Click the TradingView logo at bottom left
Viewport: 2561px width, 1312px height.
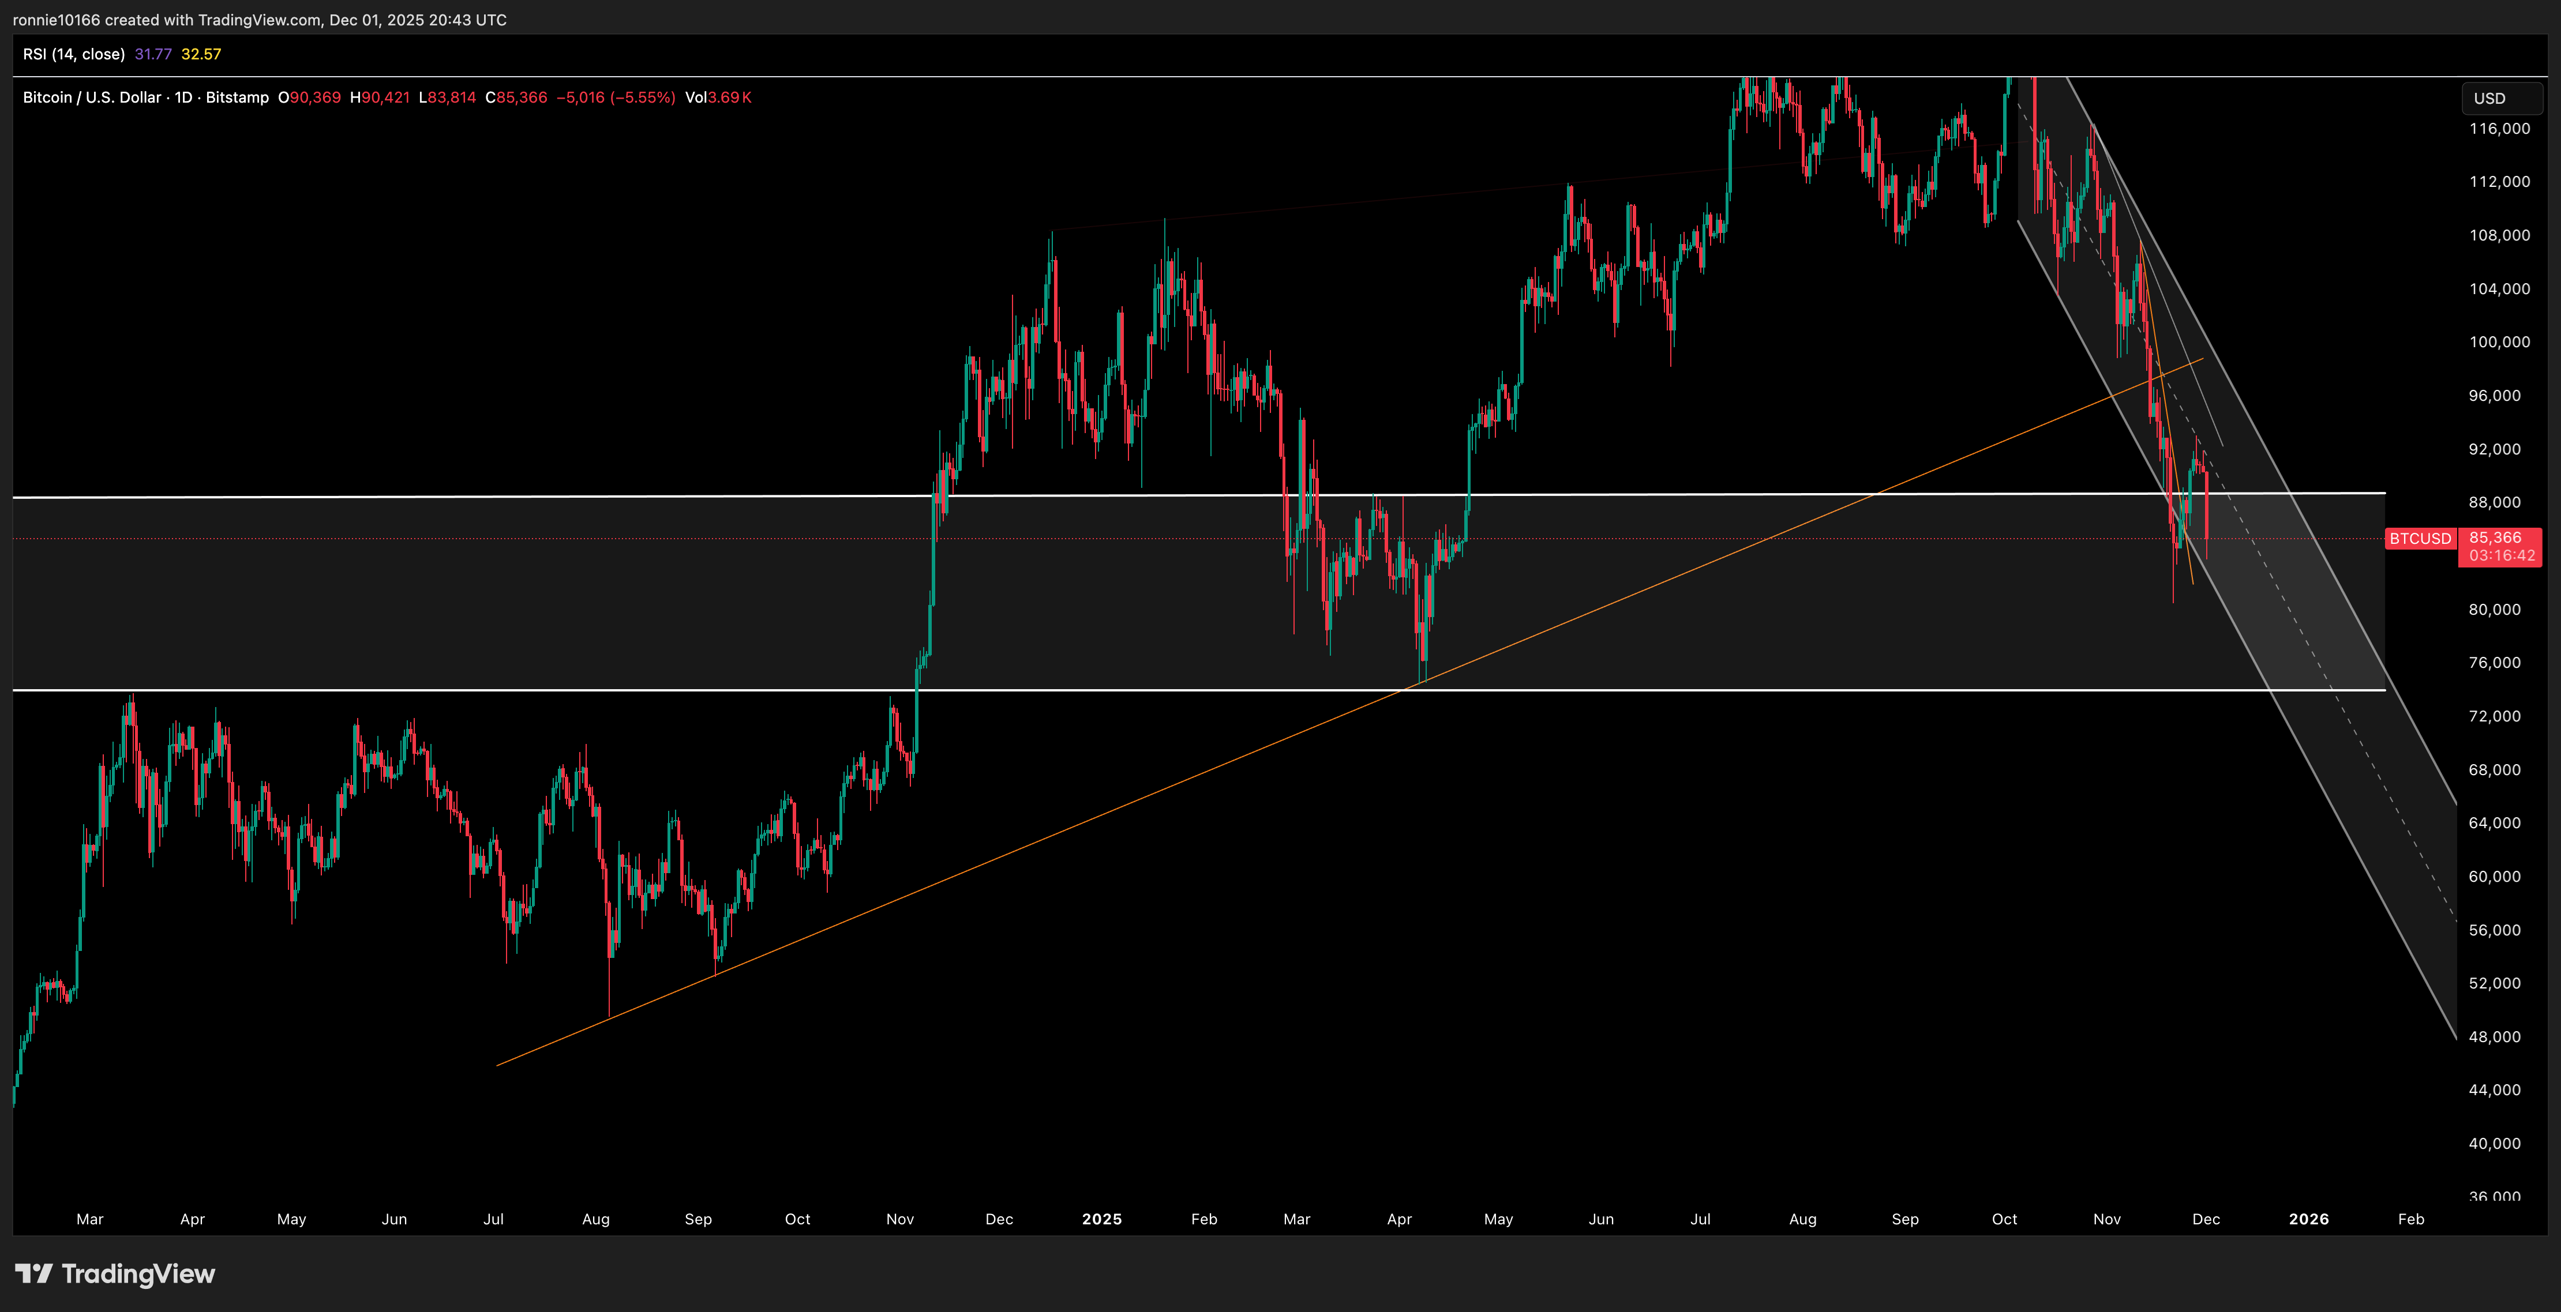(114, 1275)
